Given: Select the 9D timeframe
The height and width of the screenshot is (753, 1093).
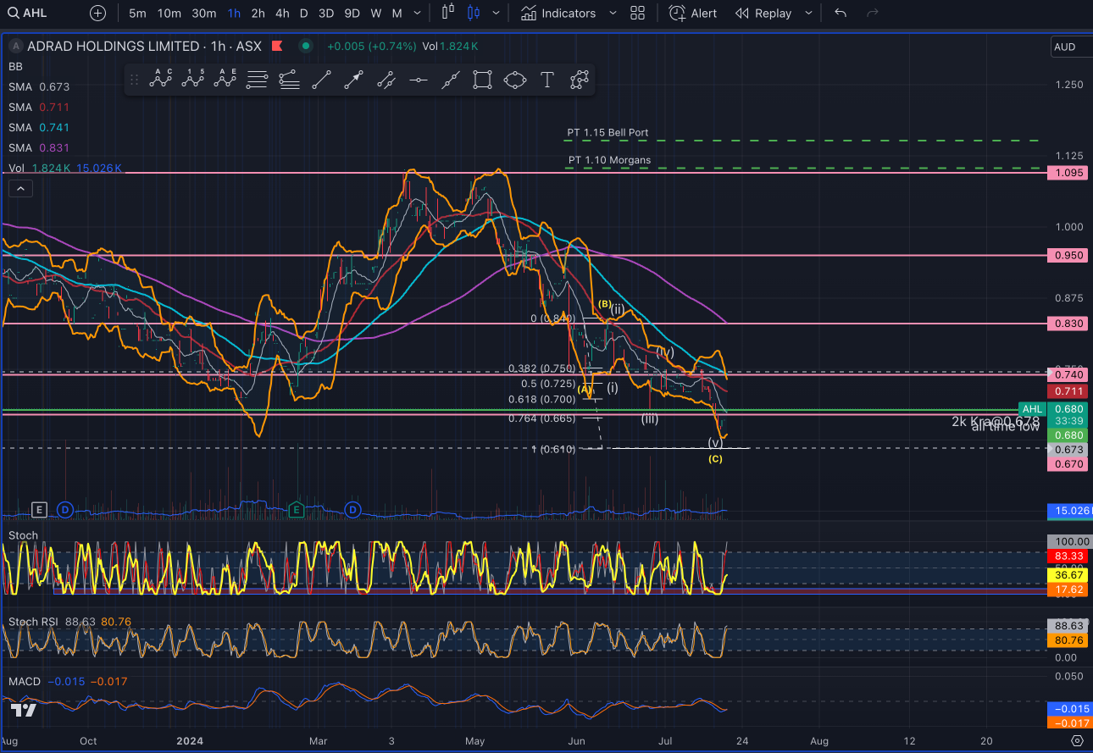Looking at the screenshot, I should coord(352,13).
